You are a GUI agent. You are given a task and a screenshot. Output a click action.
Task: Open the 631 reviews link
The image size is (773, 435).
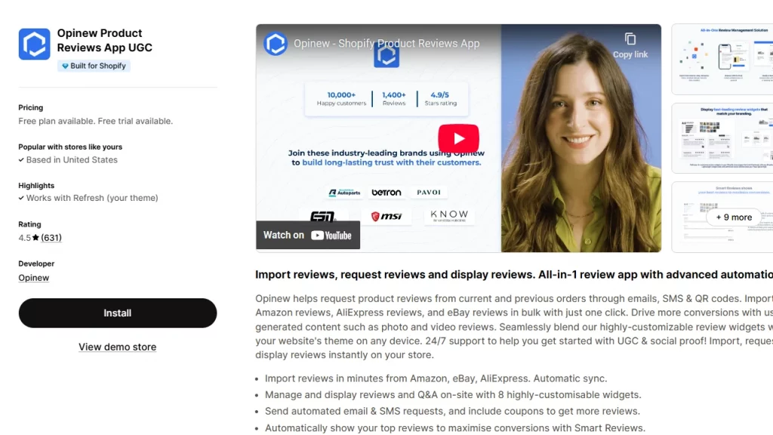tap(51, 238)
